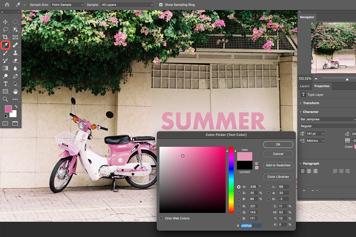Click the vertical hue spectrum slider
Viewport: 356px width, 237px height.
point(231,180)
